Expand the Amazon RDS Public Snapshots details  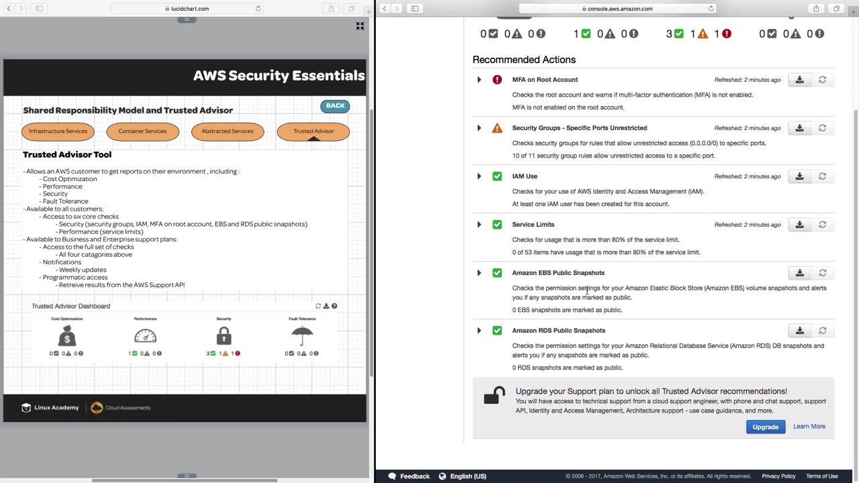coord(479,331)
